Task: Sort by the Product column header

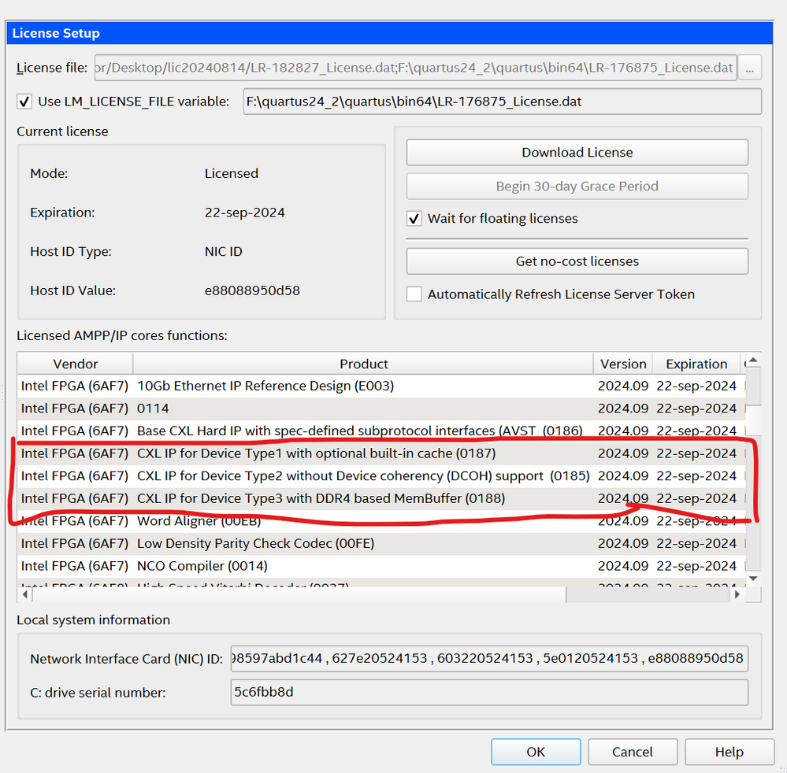Action: (363, 364)
